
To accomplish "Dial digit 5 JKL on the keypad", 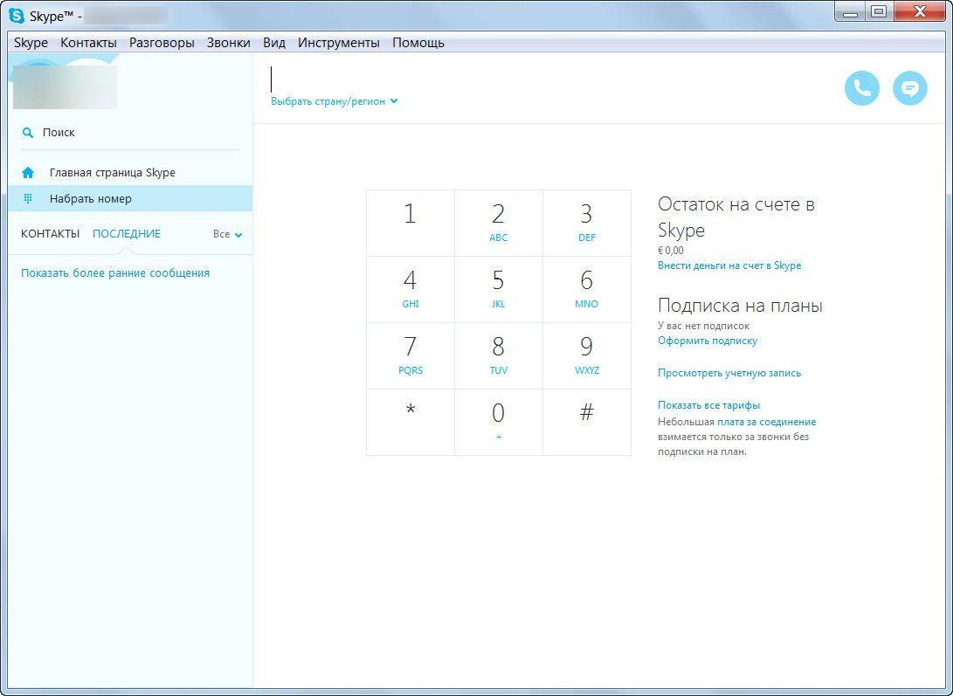I will coord(499,289).
